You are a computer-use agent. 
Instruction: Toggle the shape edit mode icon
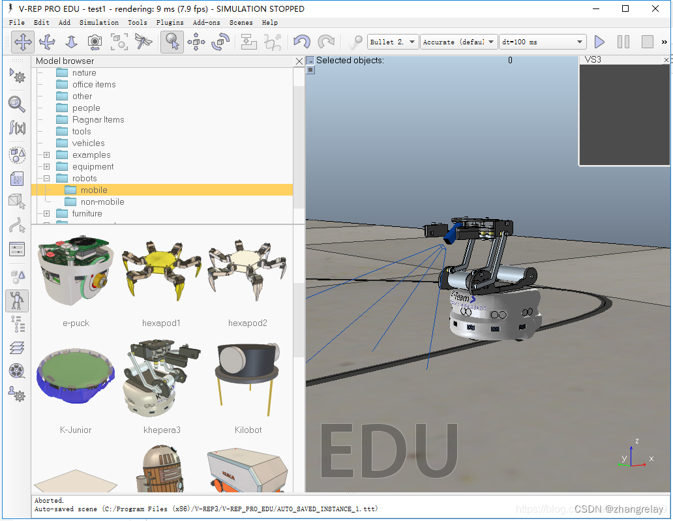(17, 201)
